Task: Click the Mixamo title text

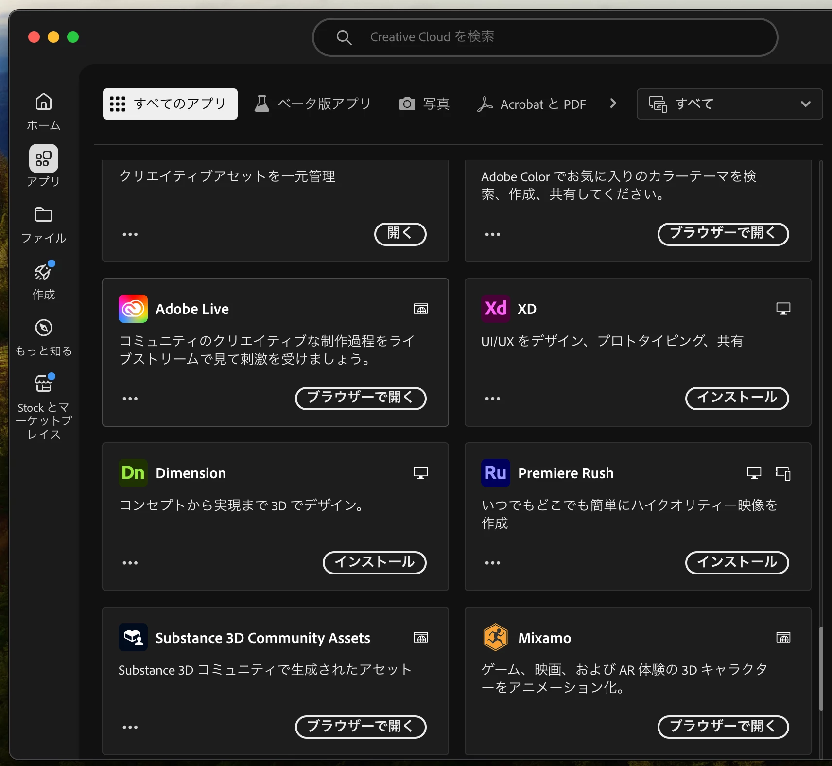Action: (x=545, y=638)
